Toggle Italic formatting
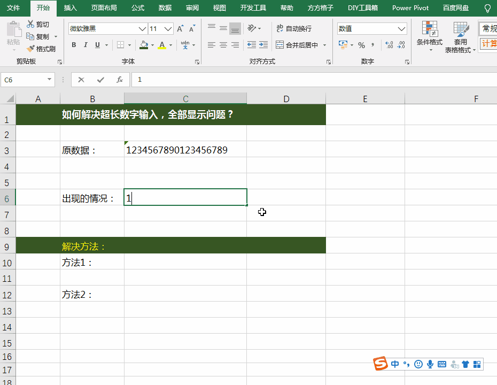 (86, 45)
